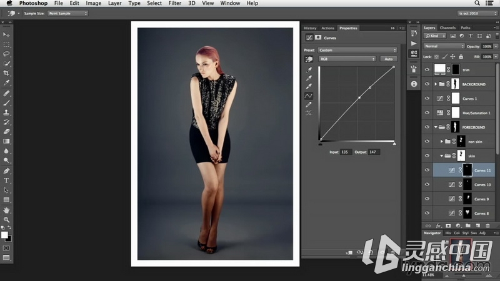The height and width of the screenshot is (281, 500).
Task: Hide the Curves 9 layer
Action: pos(427,199)
